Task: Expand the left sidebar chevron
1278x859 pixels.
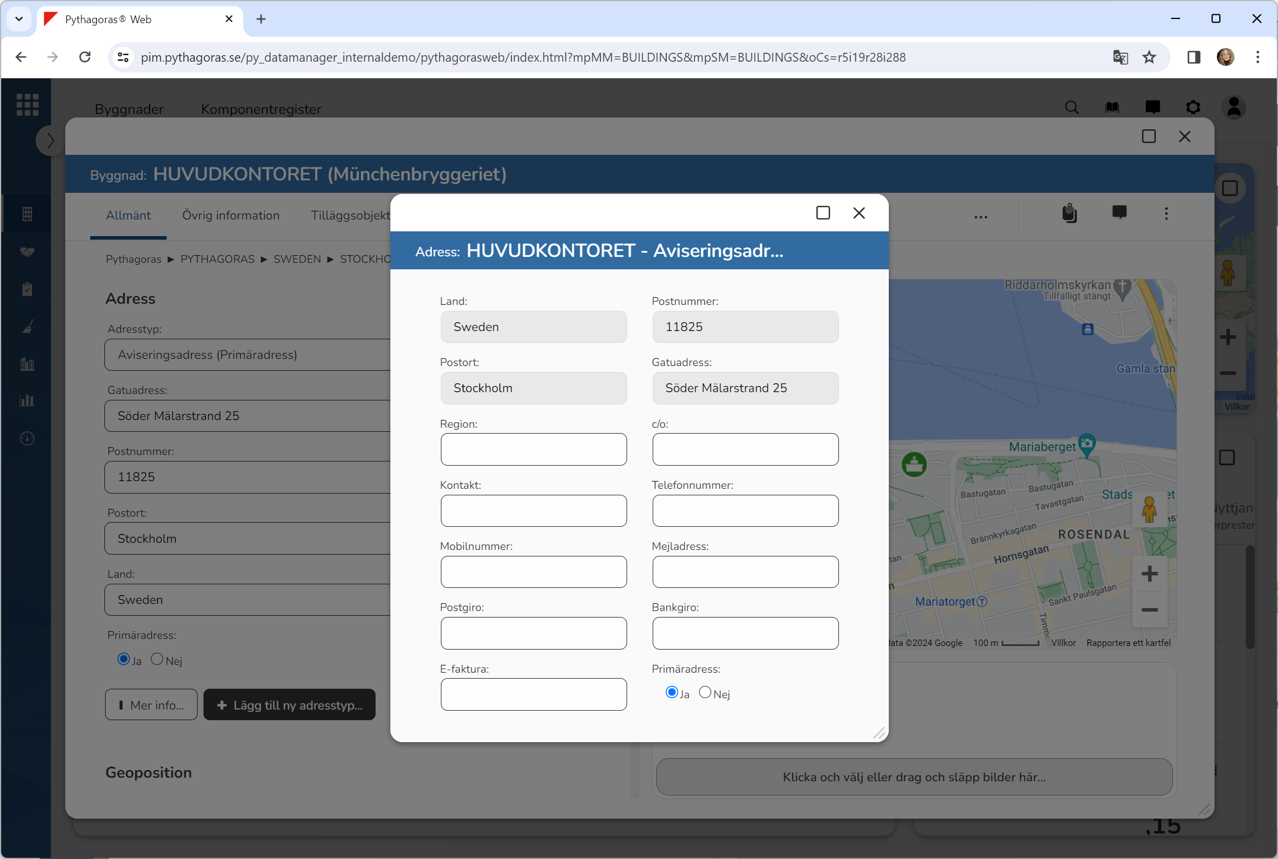Action: (x=50, y=141)
